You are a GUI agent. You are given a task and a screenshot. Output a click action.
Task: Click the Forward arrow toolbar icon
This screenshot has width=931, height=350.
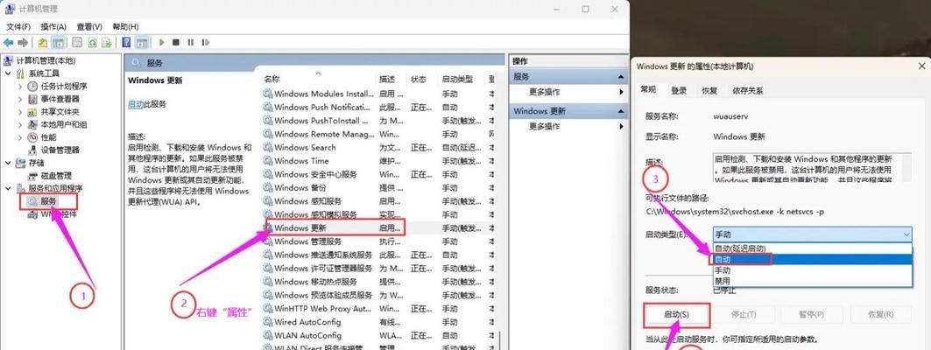point(23,43)
